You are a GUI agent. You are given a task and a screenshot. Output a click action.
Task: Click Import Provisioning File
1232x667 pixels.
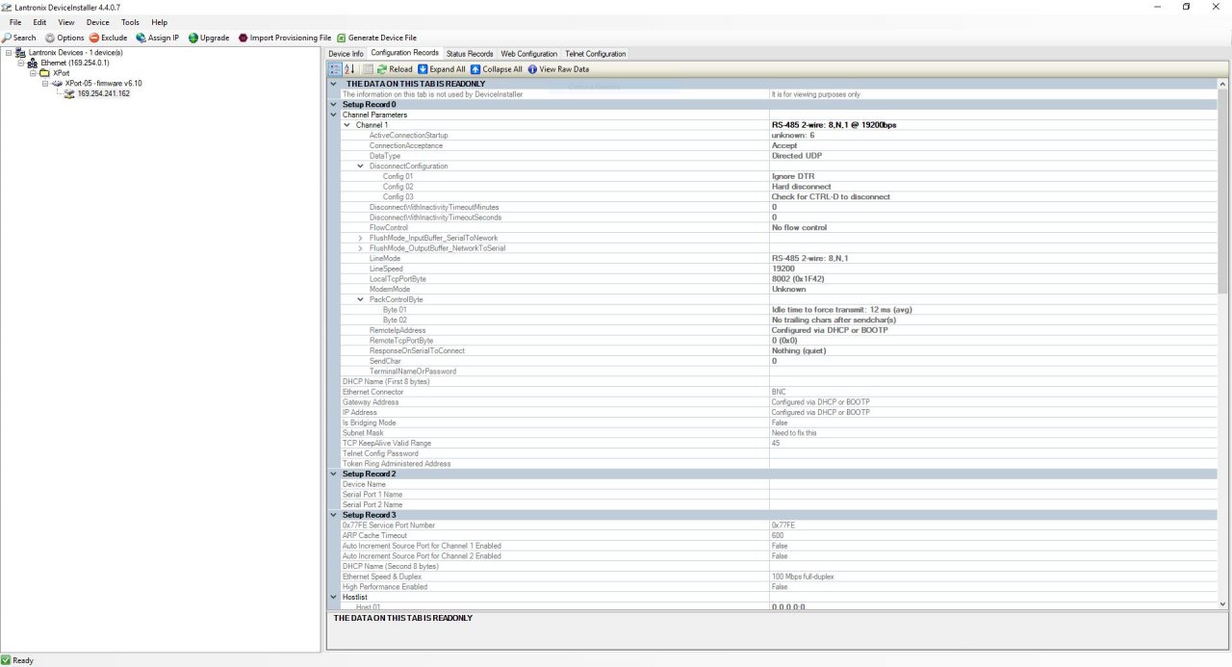(285, 38)
